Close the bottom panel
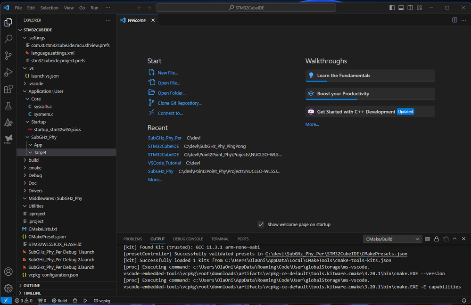 pyautogui.click(x=463, y=239)
